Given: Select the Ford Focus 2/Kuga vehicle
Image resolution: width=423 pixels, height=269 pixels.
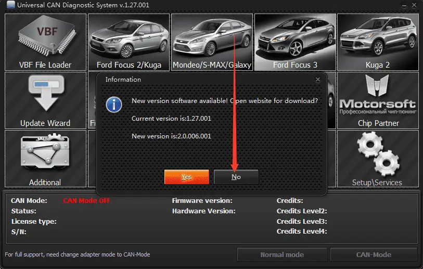Looking at the screenshot, I should tap(129, 42).
